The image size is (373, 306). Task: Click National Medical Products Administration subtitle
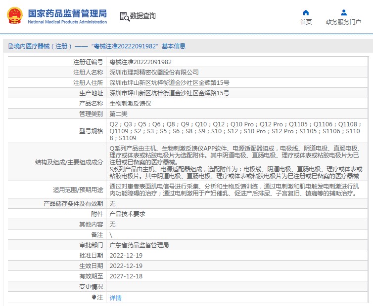click(x=67, y=22)
